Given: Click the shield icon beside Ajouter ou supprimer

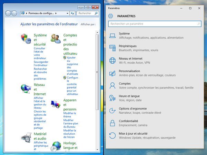Looking at the screenshot, I should pos(65,58).
